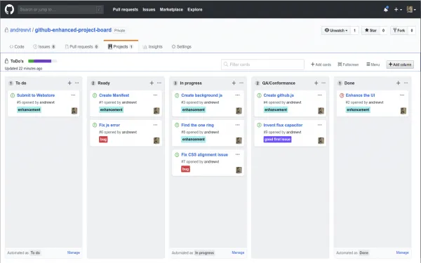Focus the Filter cards field
Viewport: 421px width, 263px height.
point(262,65)
